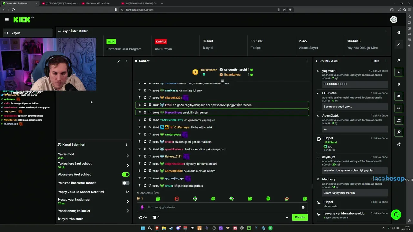Select Yayın in the left sidebar
Viewport: 413px width, 232px height.
coord(27,33)
